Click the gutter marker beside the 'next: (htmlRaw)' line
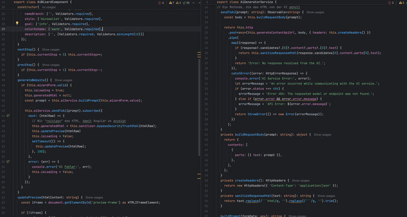 coord(8,116)
